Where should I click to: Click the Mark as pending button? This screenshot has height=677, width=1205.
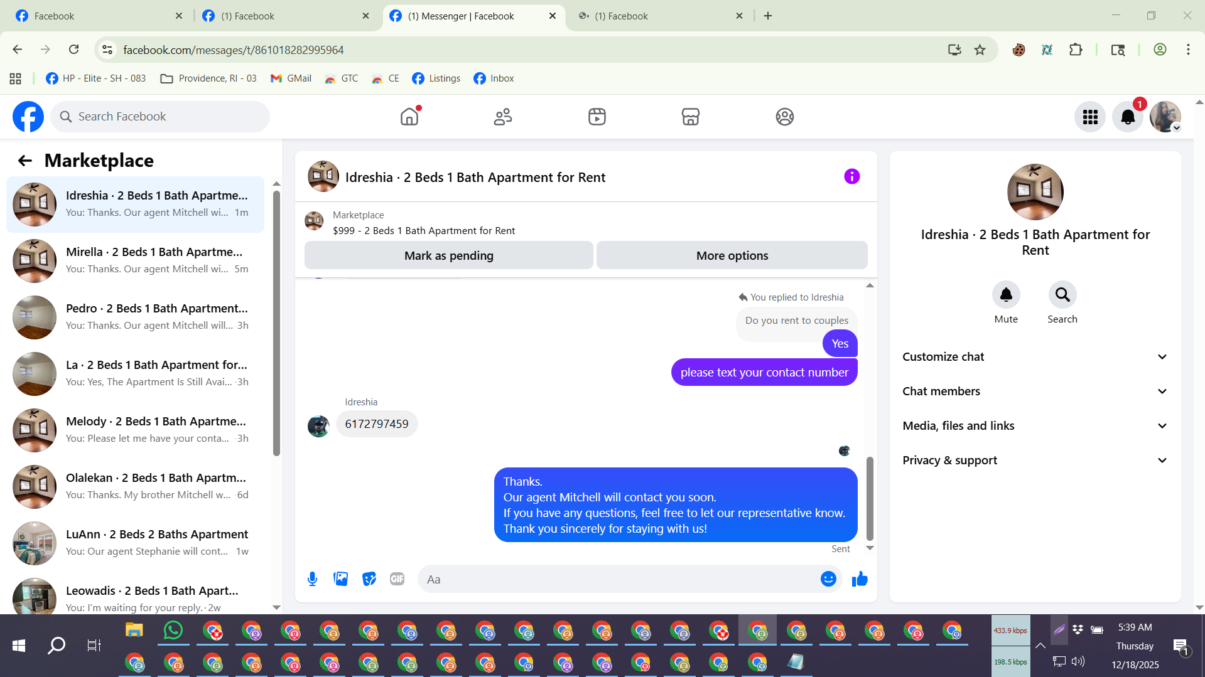click(449, 255)
